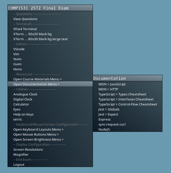
Task: Launch VScode editor
Action: (x=19, y=49)
